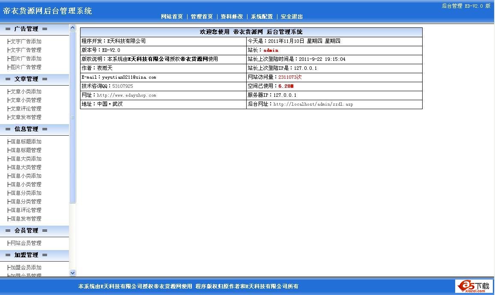
Task: Click sidebar scrollbar down arrow
Action: pos(73,273)
